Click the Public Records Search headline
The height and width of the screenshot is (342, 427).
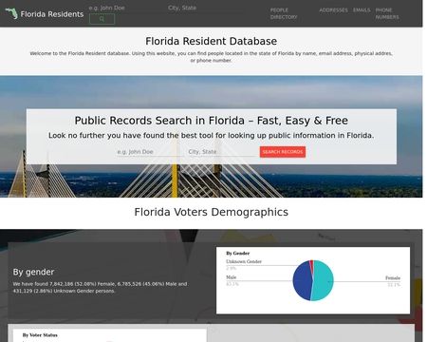click(212, 121)
